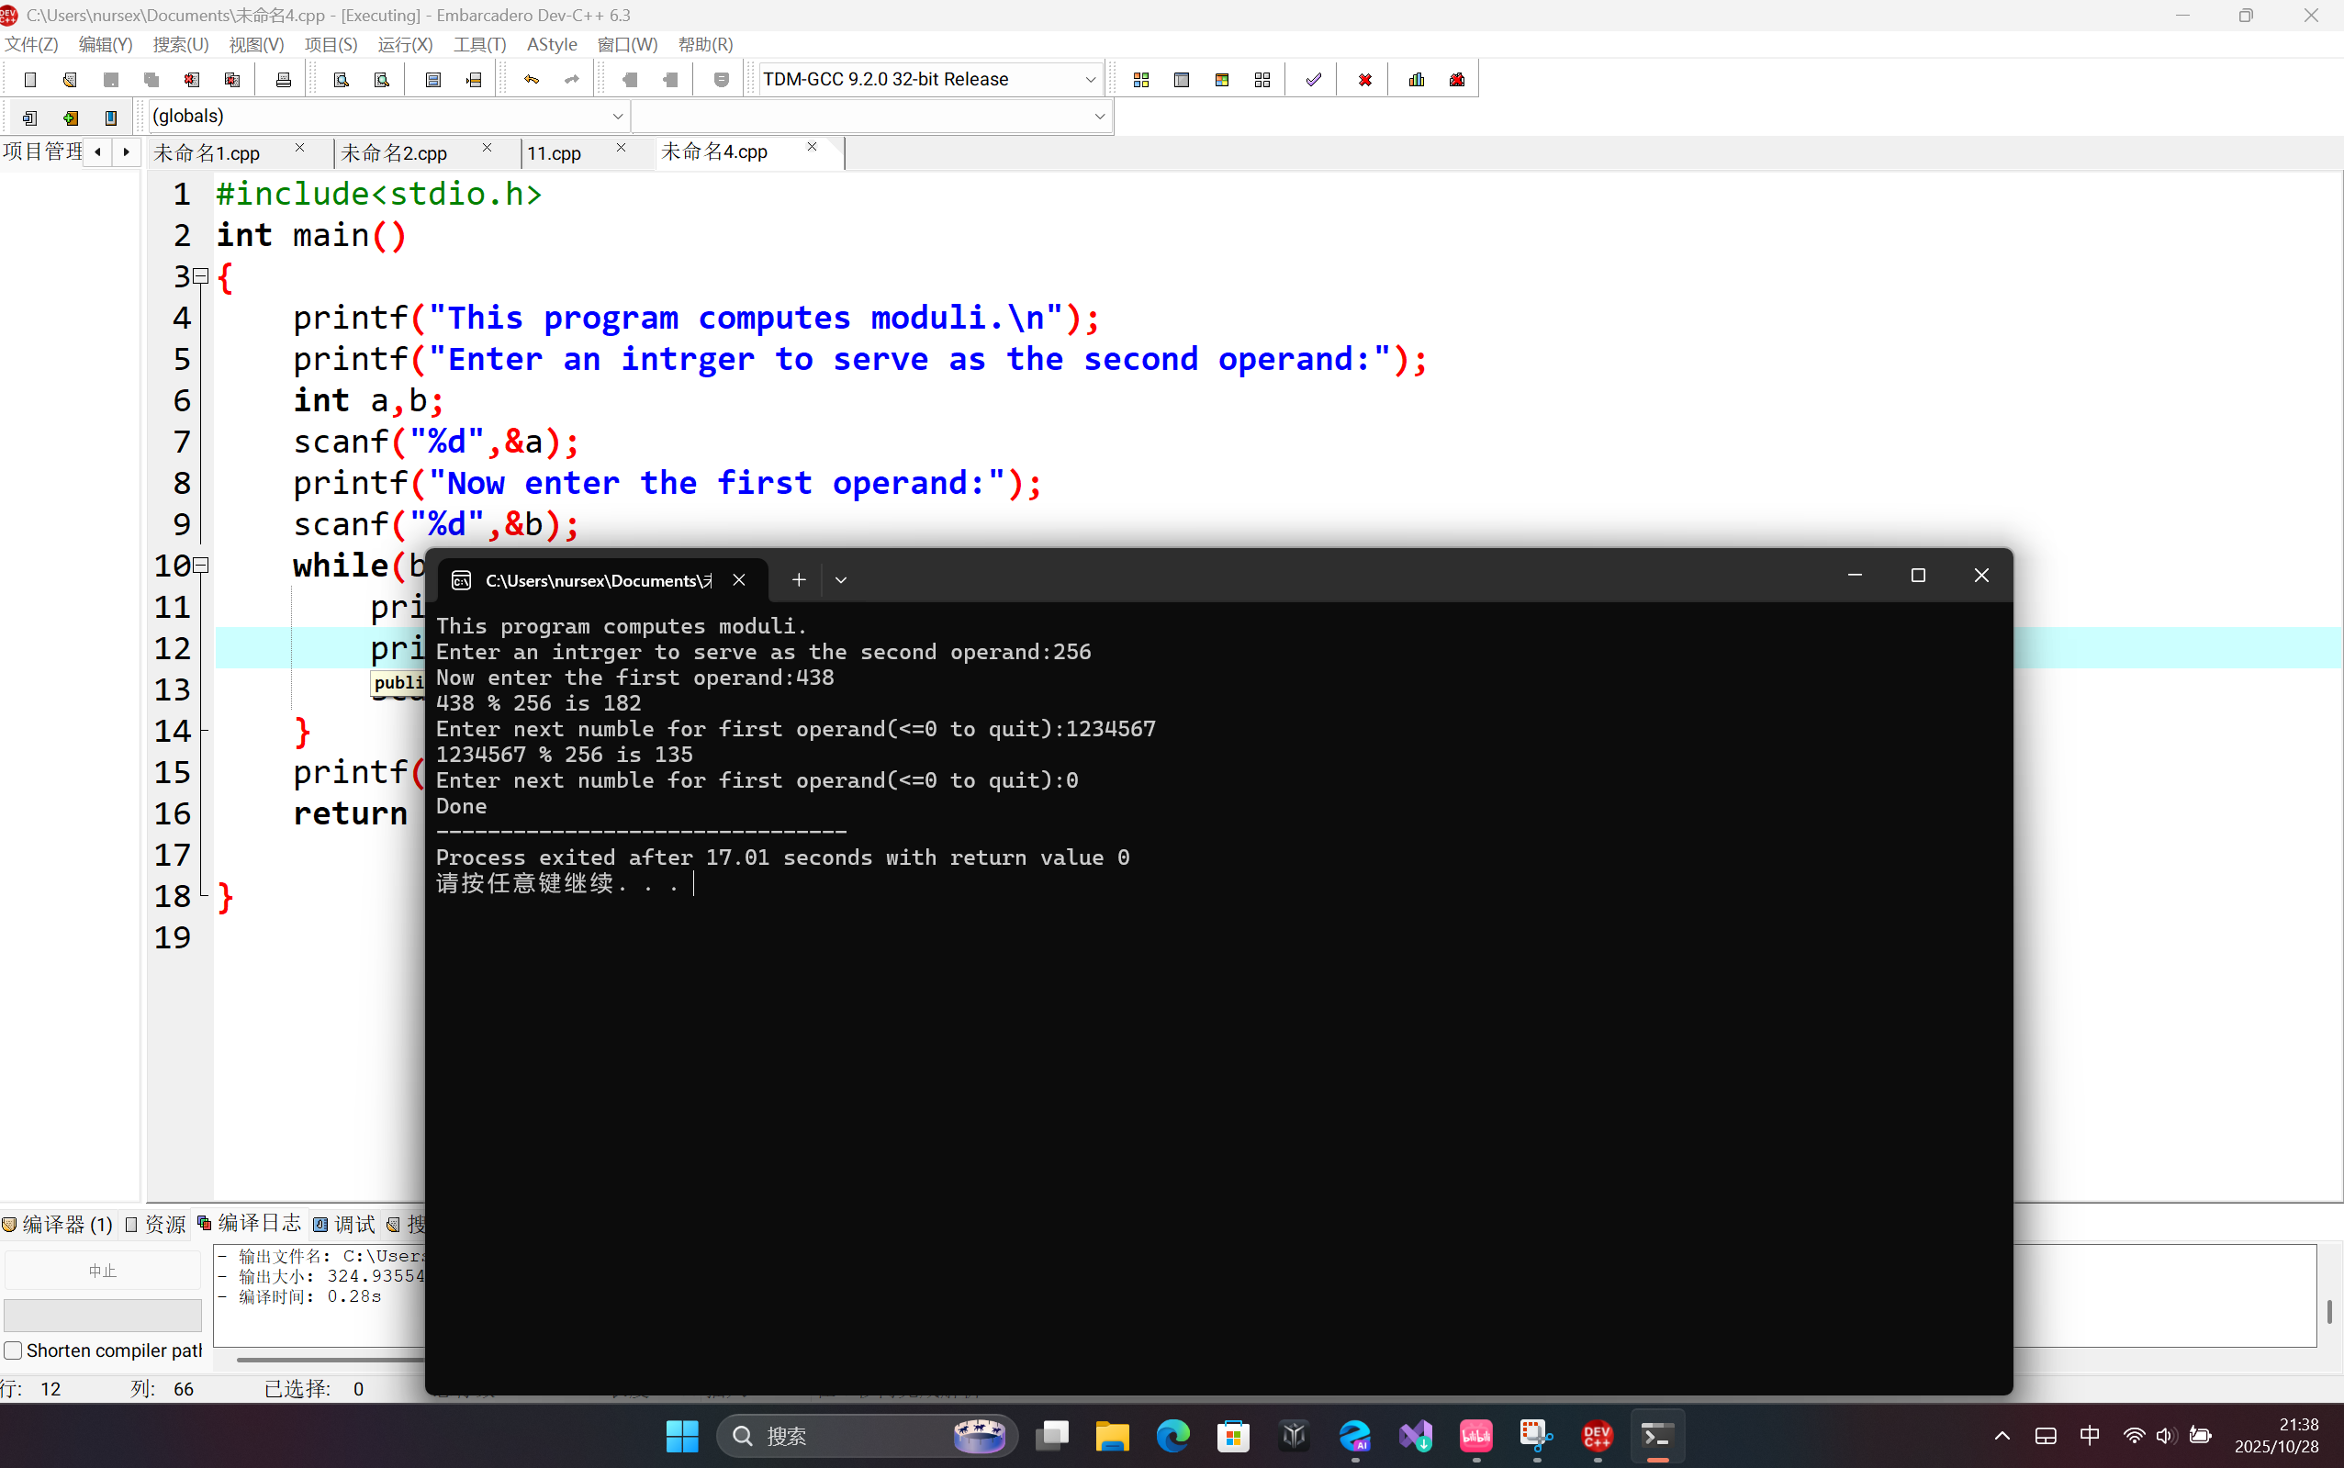Viewport: 2344px width, 1468px height.
Task: Click the purple Syntax check mark icon
Action: pos(1313,80)
